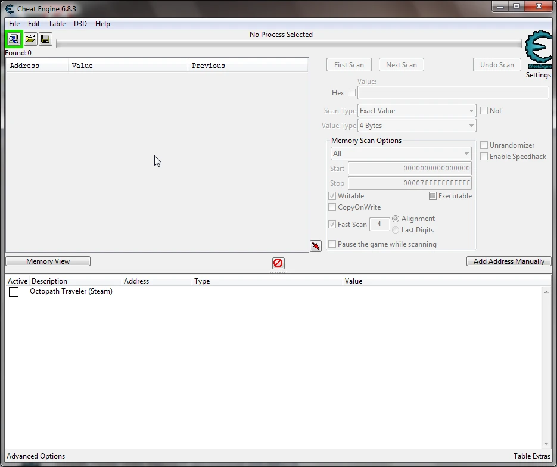The width and height of the screenshot is (557, 467).
Task: Clear the address list icon
Action: pos(278,263)
